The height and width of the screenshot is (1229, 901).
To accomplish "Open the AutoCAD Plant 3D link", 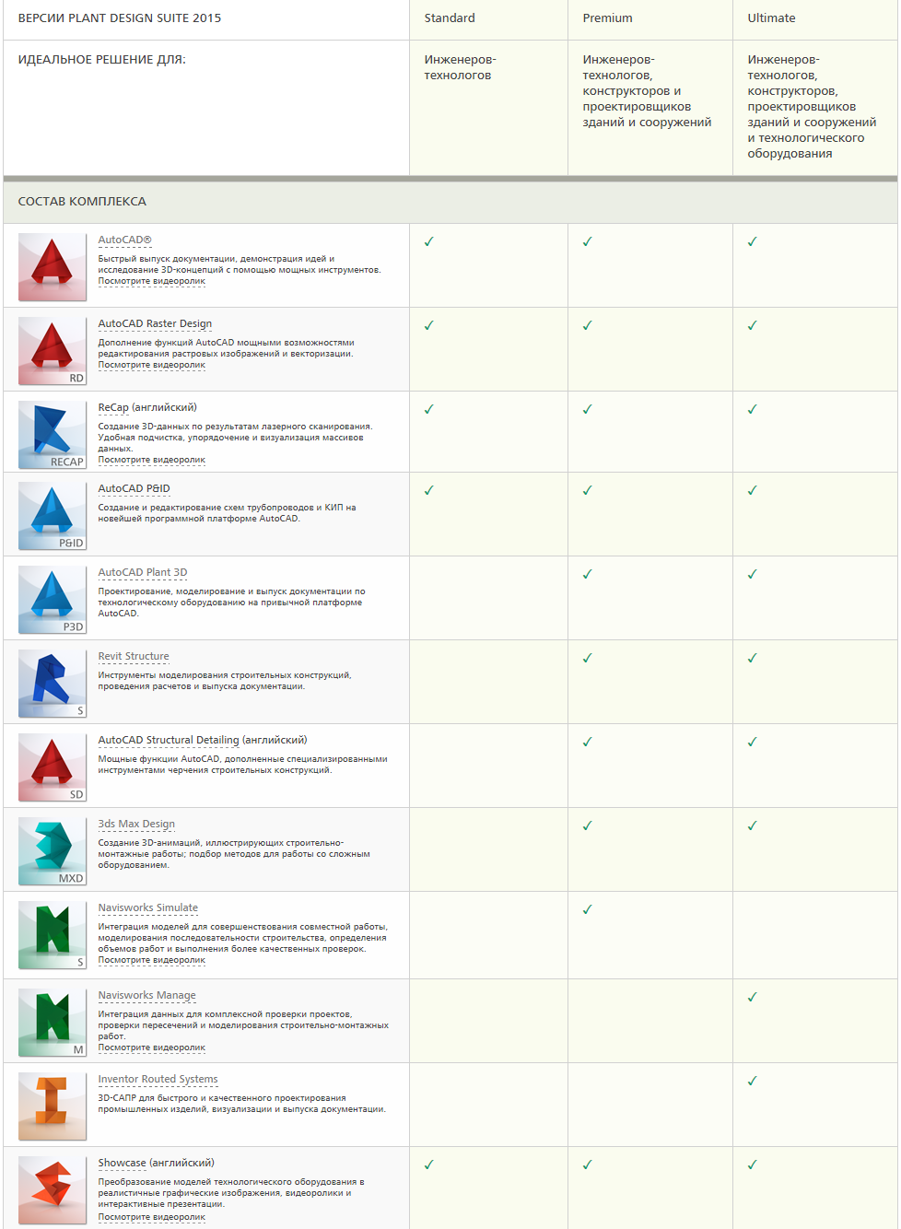I will (143, 572).
